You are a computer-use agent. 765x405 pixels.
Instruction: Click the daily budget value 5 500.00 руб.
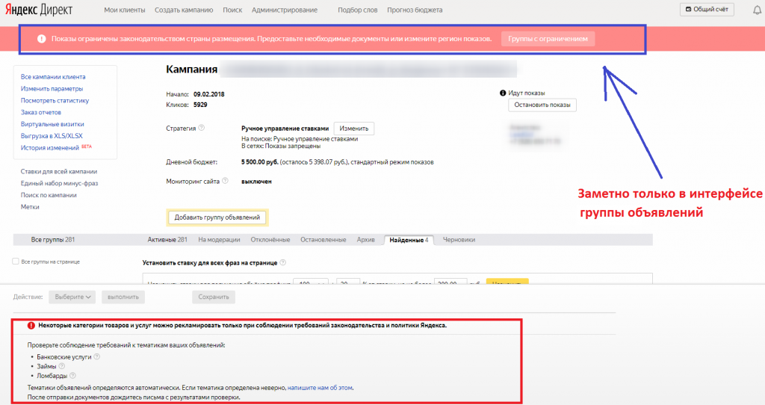click(259, 162)
